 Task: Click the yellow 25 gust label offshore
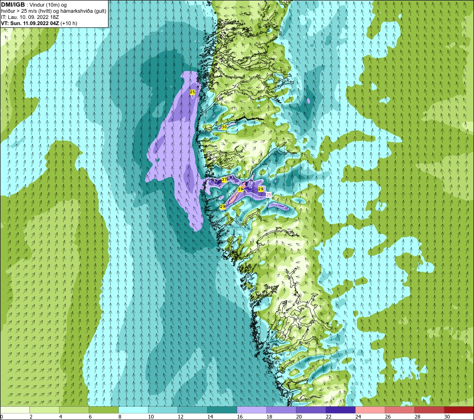coord(192,92)
